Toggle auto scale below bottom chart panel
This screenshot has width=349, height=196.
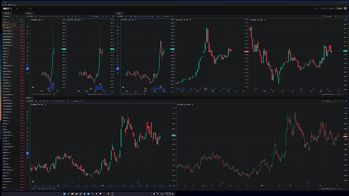pyautogui.click(x=343, y=188)
